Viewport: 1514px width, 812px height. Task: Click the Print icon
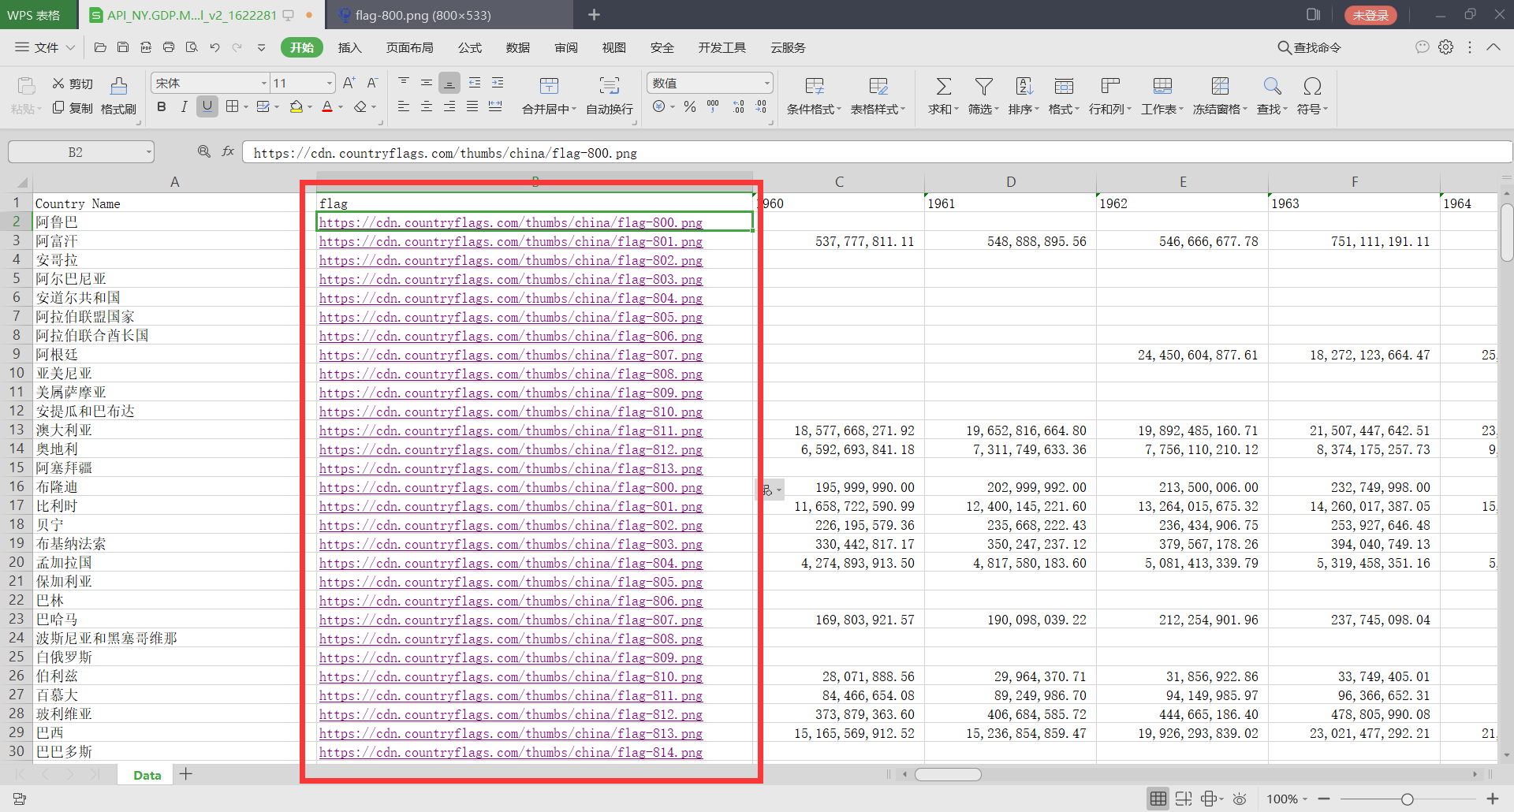pyautogui.click(x=169, y=47)
